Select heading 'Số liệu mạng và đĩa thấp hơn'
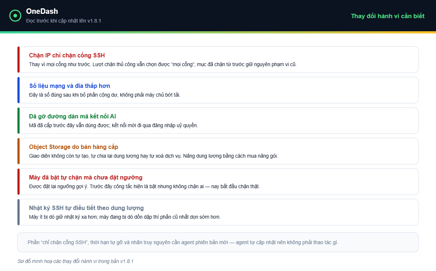Screen dimensions: 436x271 (69, 86)
